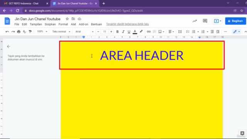The height and width of the screenshot is (139, 247).
Task: Open the present to meeting button
Action: pos(218,21)
